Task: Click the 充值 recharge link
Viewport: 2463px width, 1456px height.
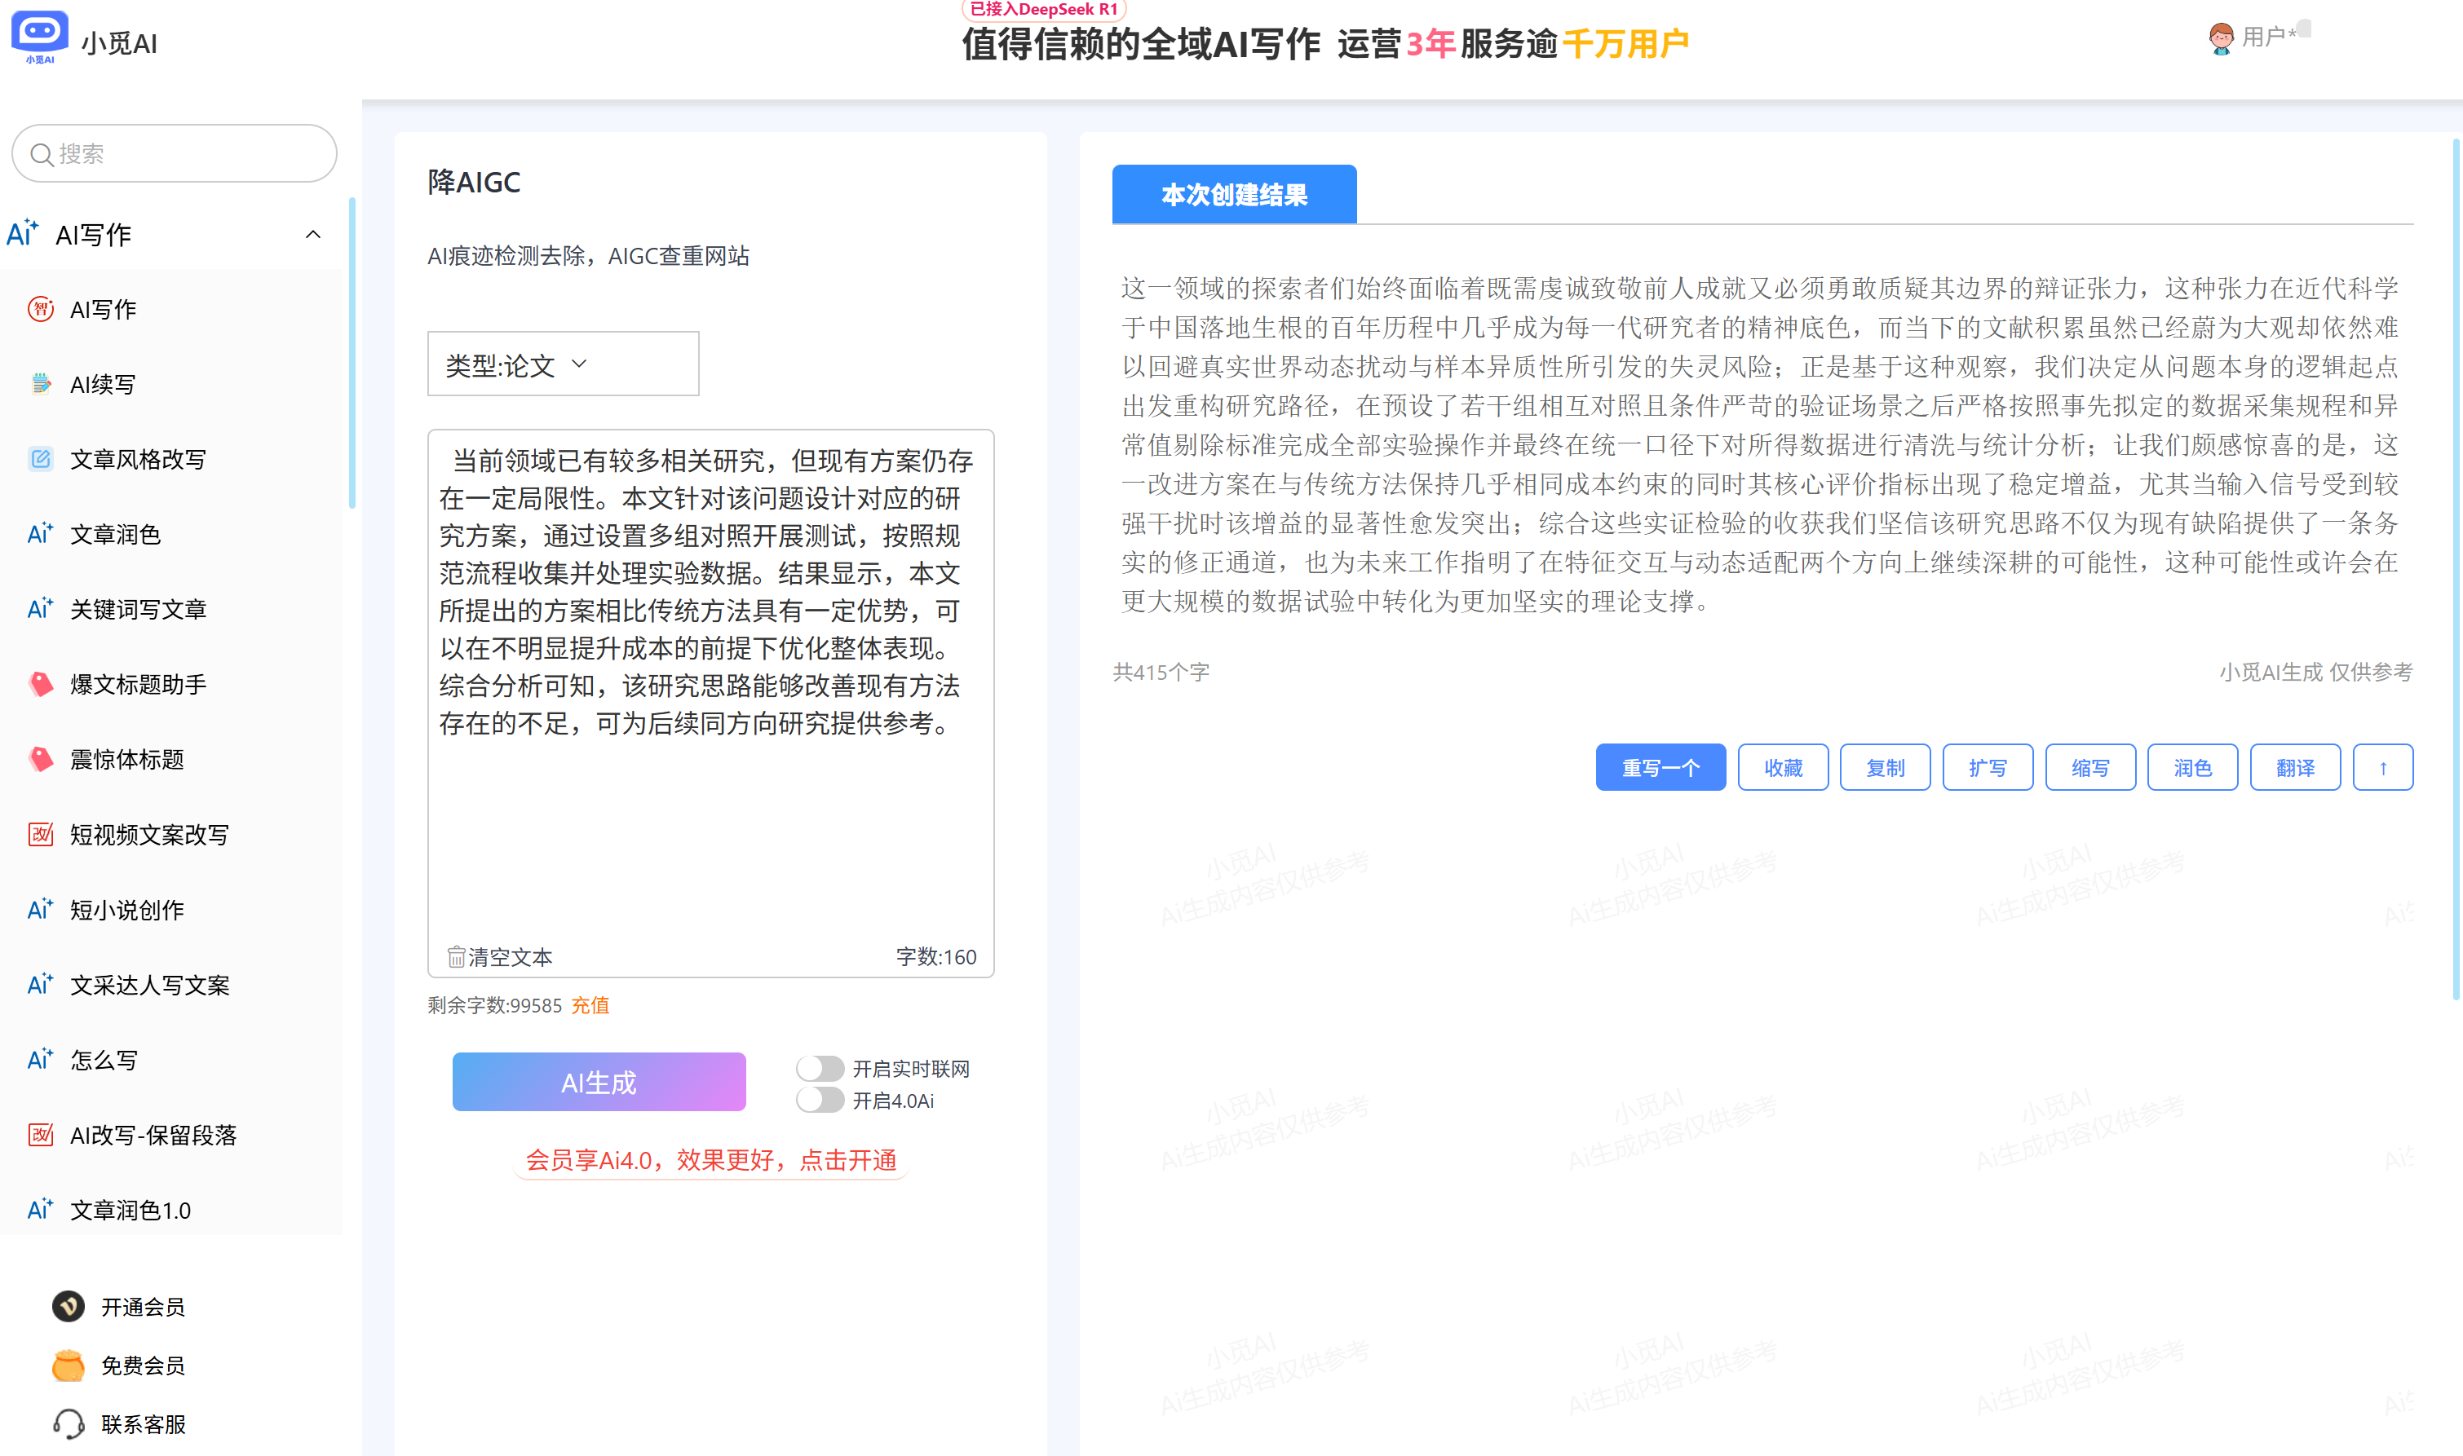Action: 590,1004
